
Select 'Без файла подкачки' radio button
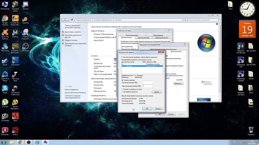122,92
